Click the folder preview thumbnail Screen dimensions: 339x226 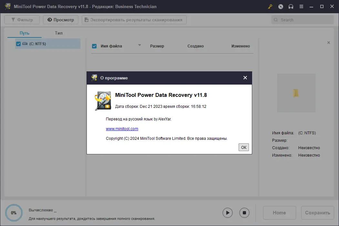(x=296, y=93)
